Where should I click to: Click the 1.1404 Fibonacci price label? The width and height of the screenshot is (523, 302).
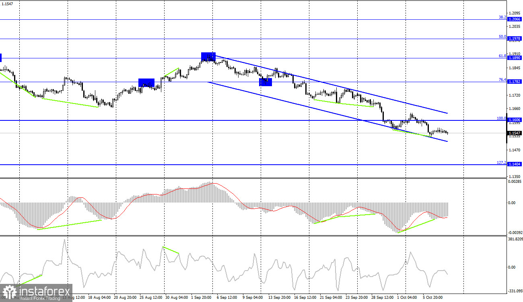pos(515,164)
